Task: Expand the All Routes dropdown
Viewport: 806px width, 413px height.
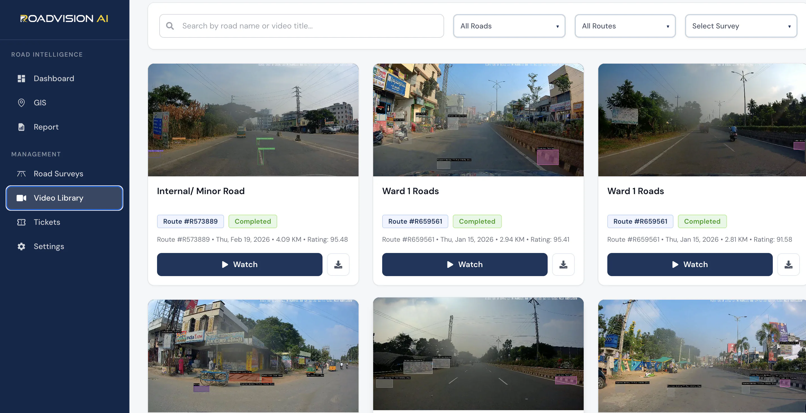Action: [x=625, y=26]
